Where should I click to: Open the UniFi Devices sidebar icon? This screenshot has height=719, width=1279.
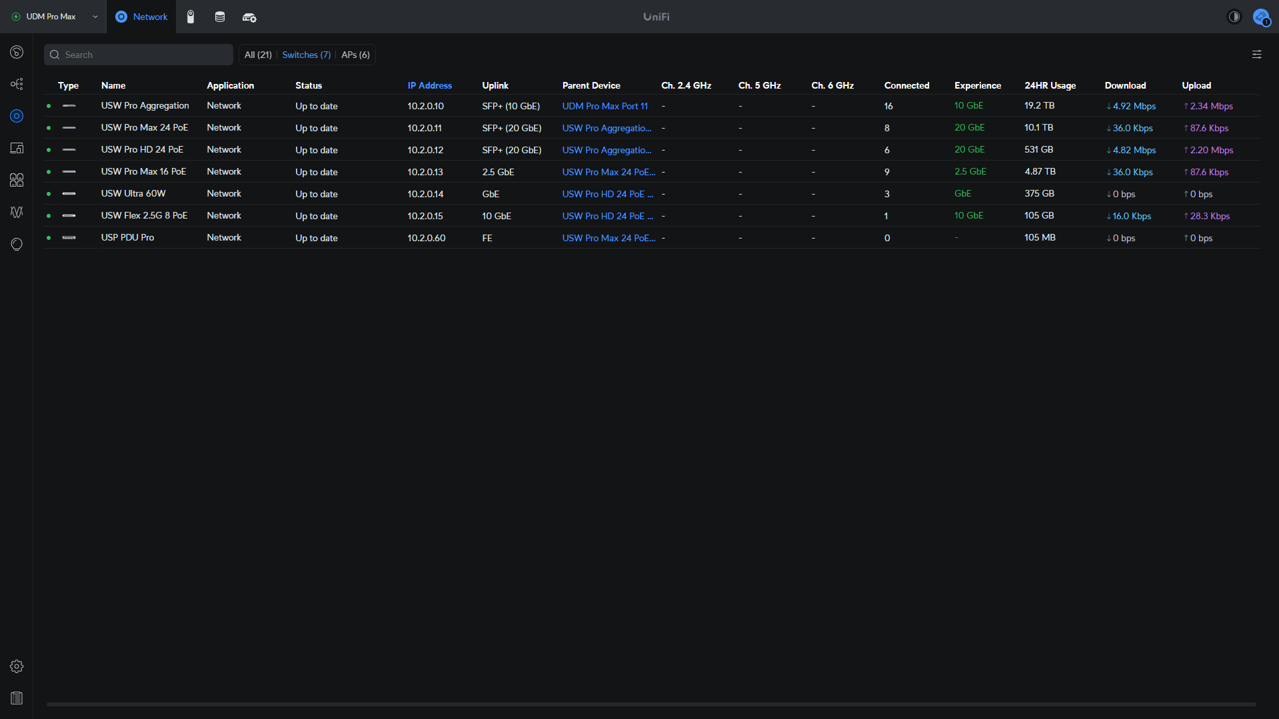click(17, 116)
